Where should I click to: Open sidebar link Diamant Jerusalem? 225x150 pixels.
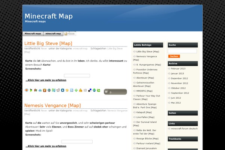(147, 148)
